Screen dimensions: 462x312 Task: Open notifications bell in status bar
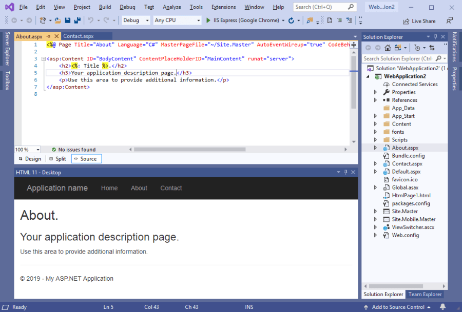pyautogui.click(x=442, y=307)
